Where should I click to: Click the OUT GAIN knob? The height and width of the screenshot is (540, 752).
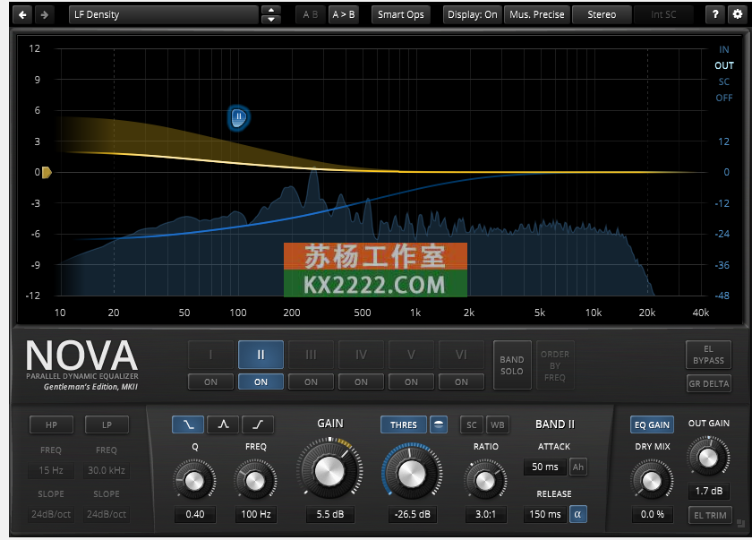pos(708,457)
